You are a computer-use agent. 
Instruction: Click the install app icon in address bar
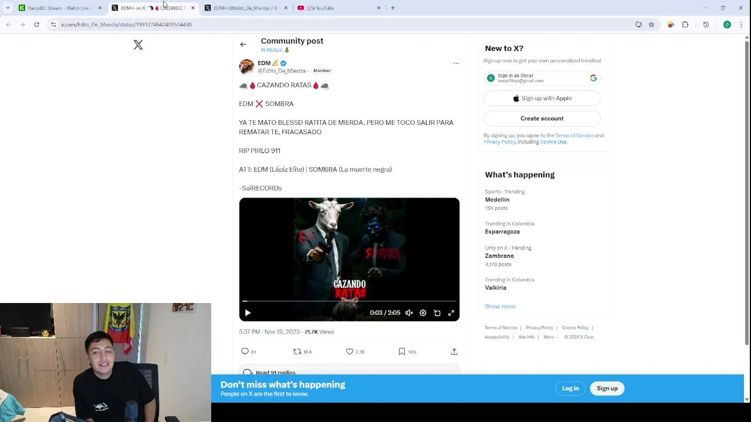638,25
